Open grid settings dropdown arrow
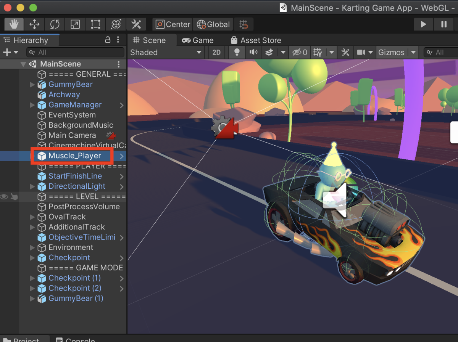This screenshot has height=342, width=458. (332, 52)
